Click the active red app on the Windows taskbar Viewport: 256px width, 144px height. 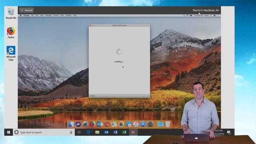pos(133,132)
